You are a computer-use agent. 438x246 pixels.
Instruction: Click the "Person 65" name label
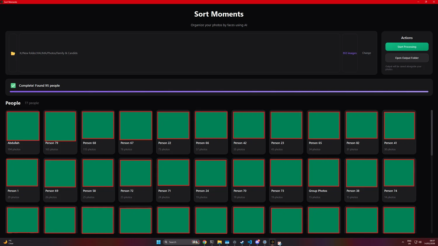coord(315,143)
